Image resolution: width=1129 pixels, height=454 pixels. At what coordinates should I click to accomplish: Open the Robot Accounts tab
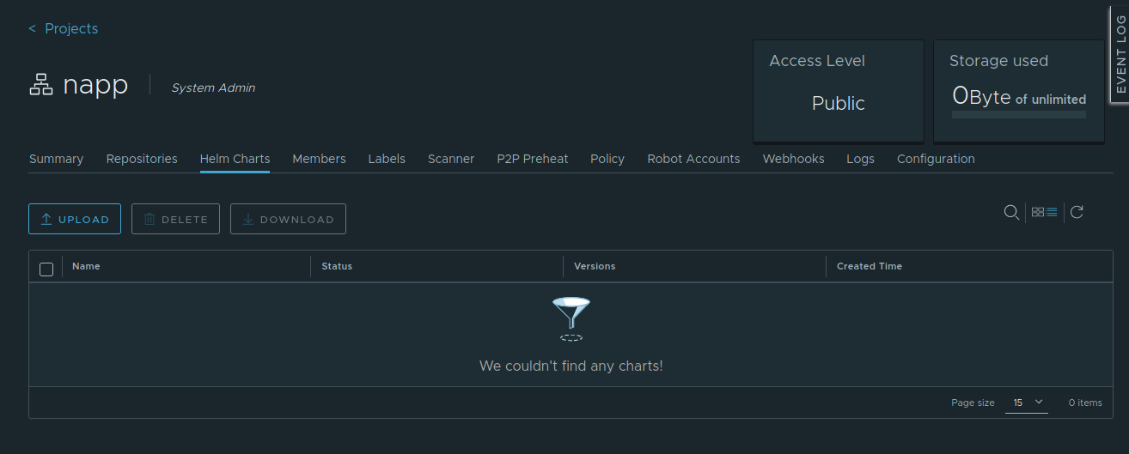pyautogui.click(x=693, y=159)
